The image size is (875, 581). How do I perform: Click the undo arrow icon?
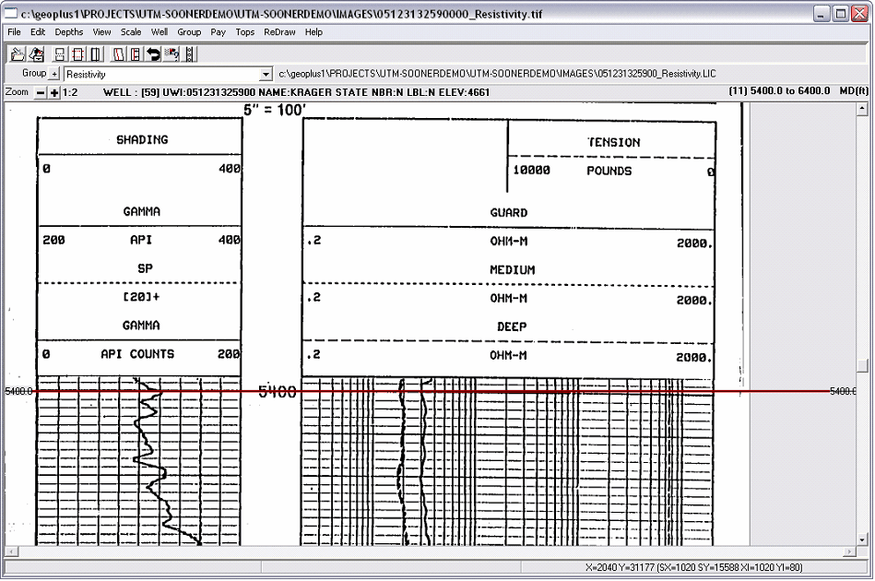coord(154,53)
